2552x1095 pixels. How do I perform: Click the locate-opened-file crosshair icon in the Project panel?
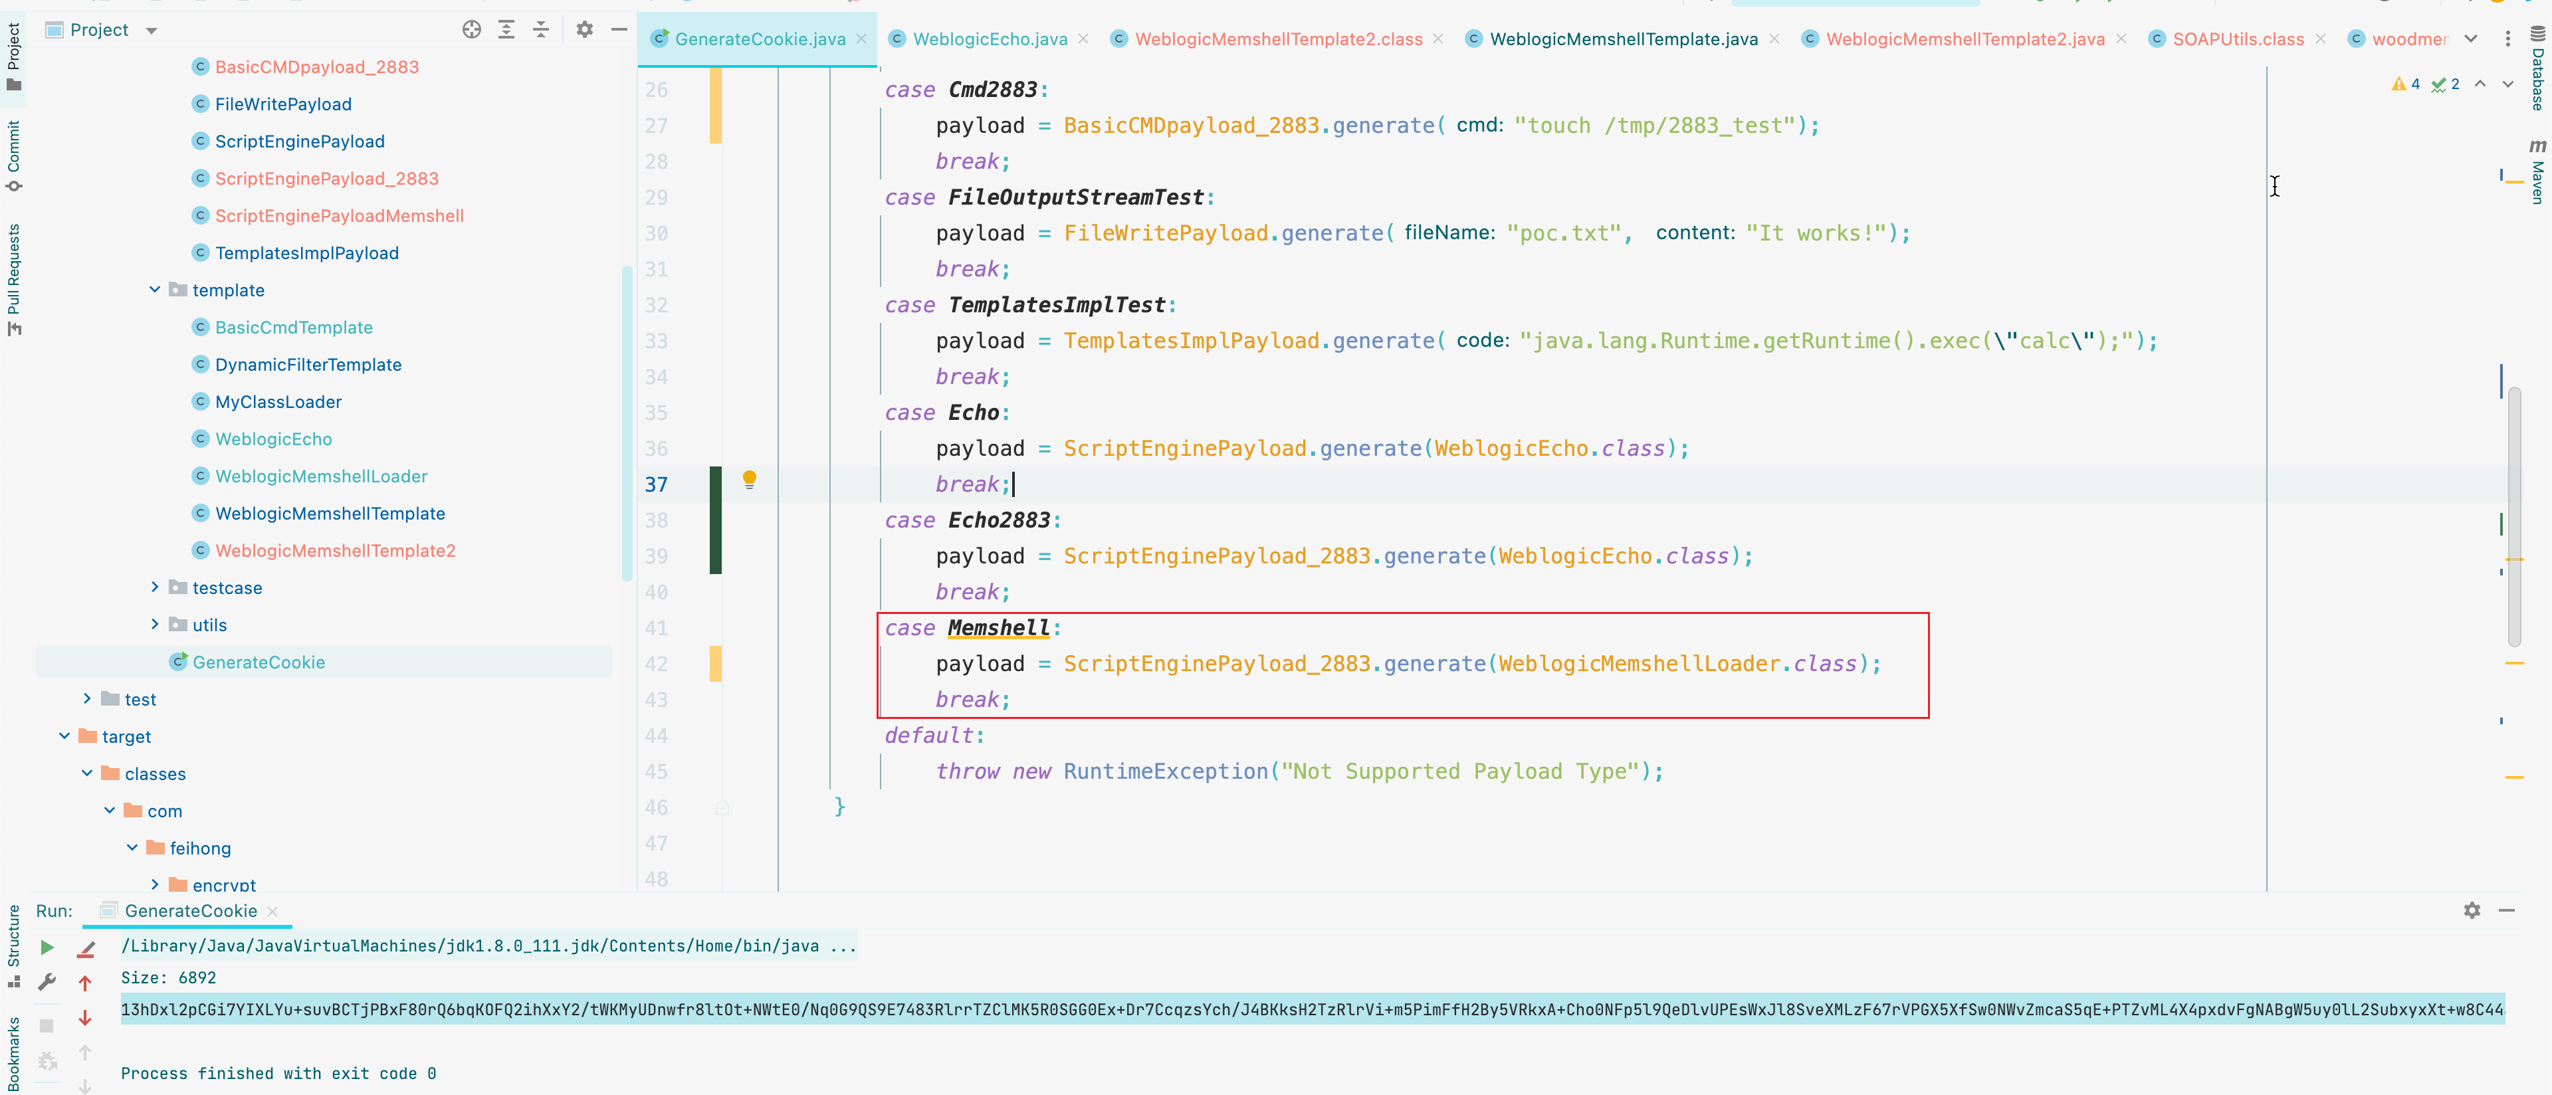click(x=472, y=30)
